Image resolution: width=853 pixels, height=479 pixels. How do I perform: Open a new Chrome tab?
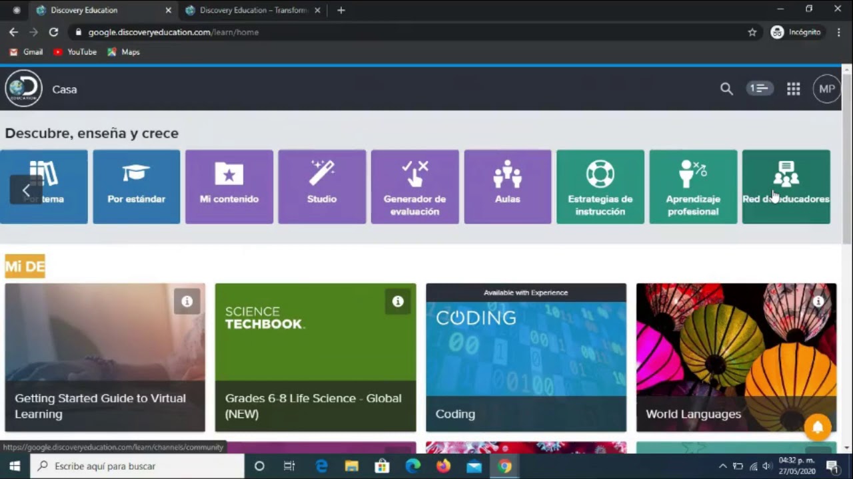pyautogui.click(x=341, y=10)
